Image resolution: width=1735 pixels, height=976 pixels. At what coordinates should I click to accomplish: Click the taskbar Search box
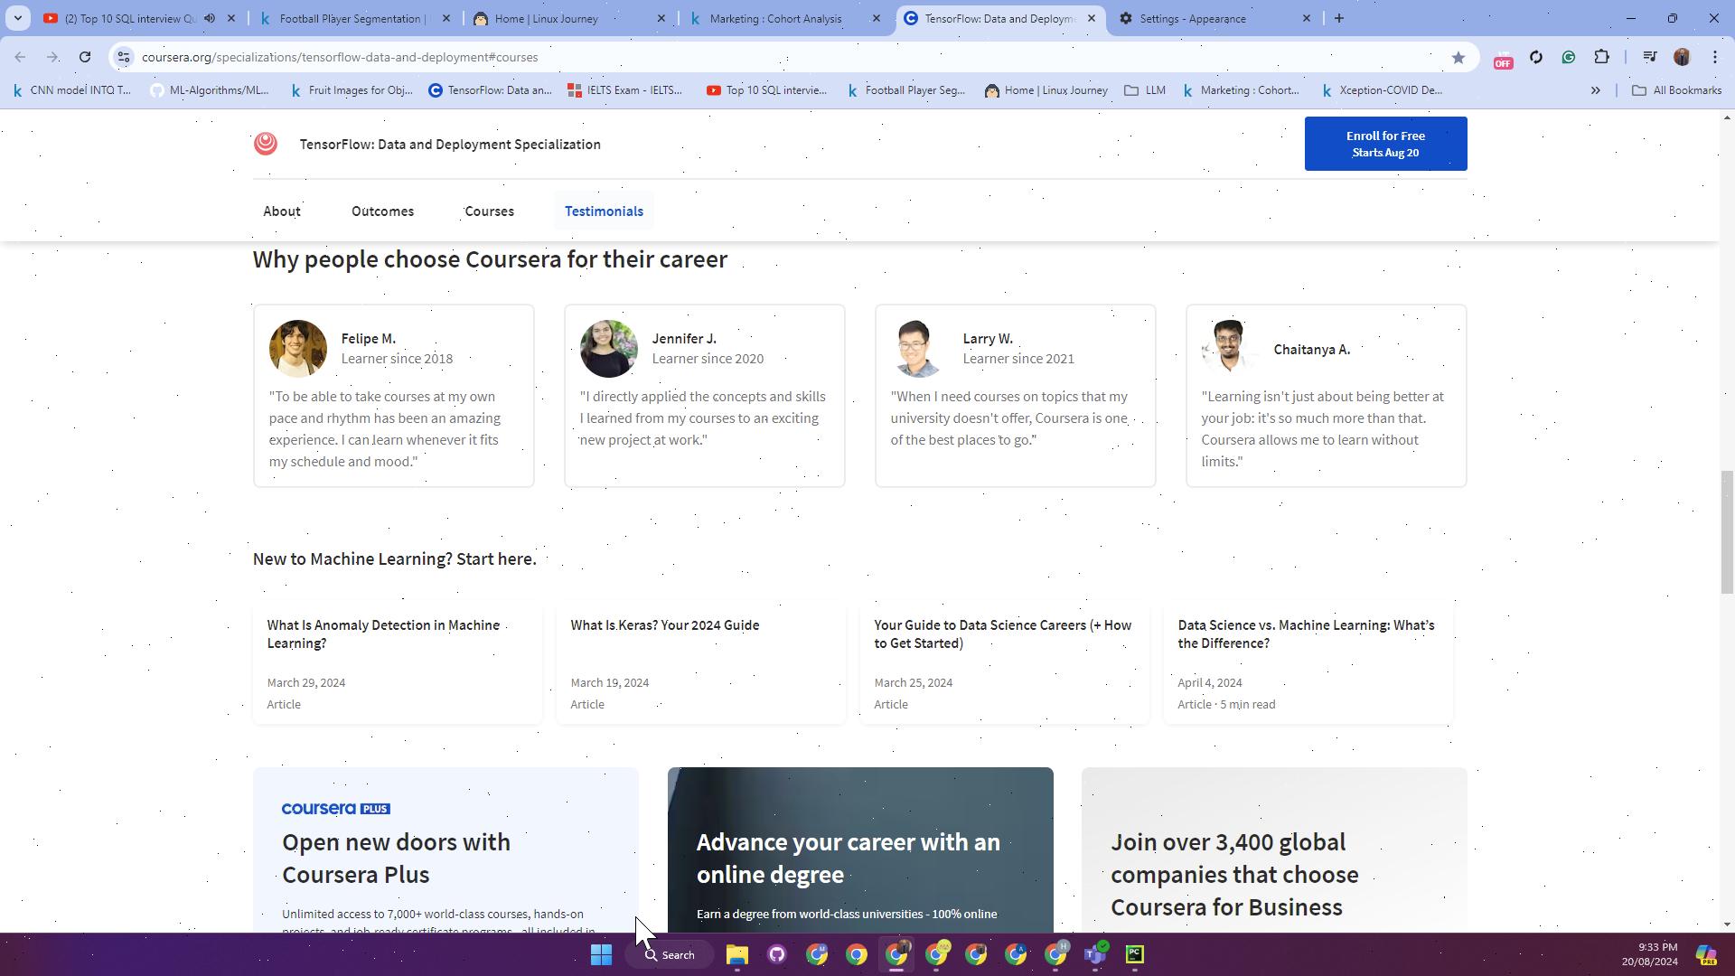pyautogui.click(x=671, y=954)
